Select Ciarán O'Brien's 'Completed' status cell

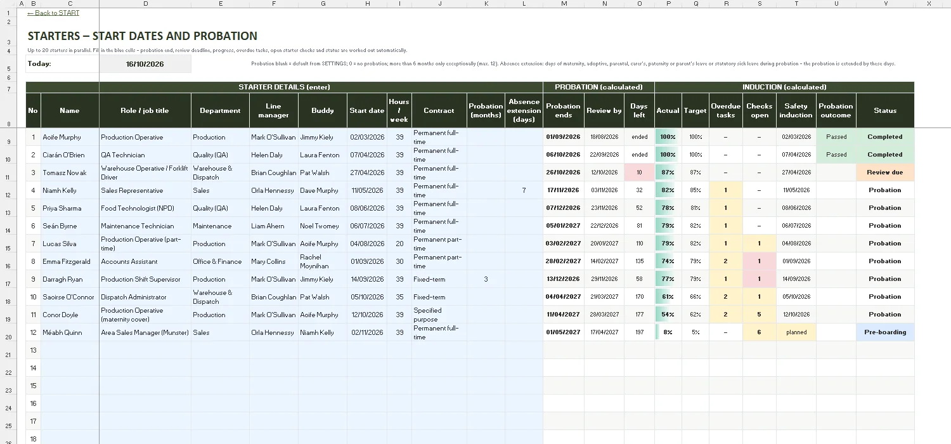pos(885,155)
